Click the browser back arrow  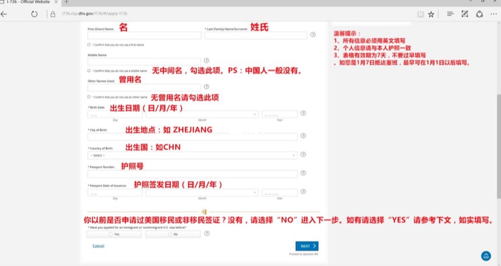[4, 13]
